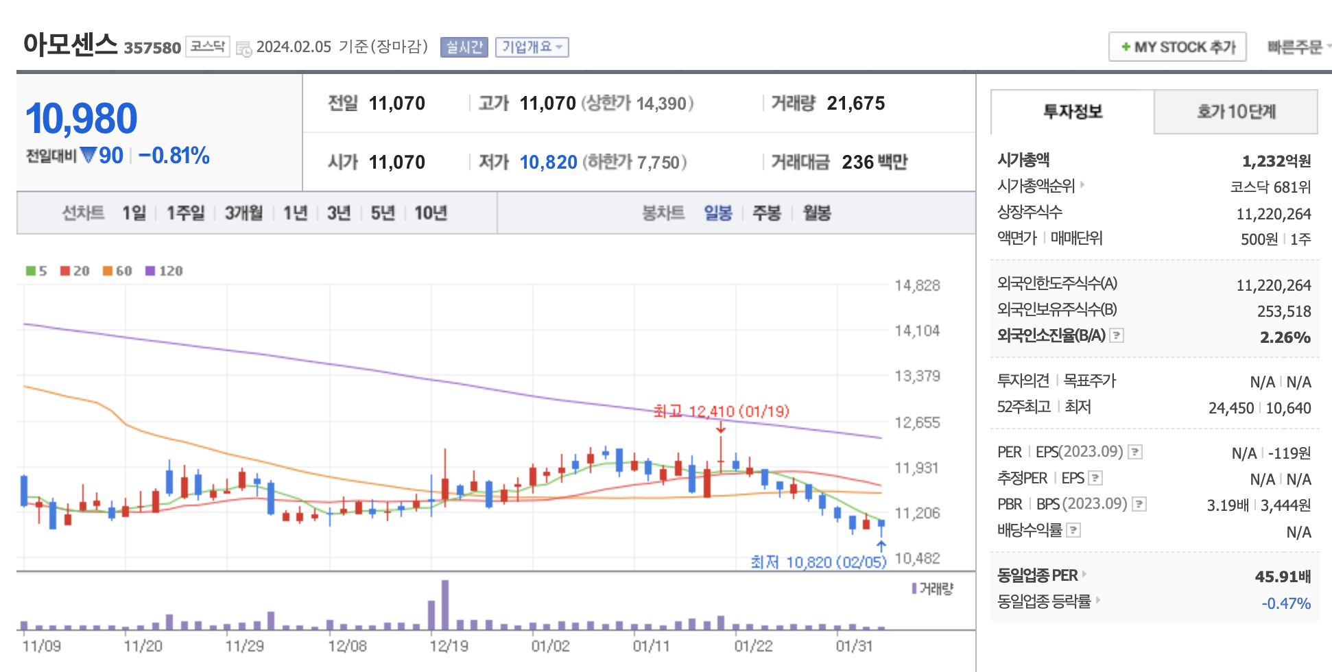Select the 10년 line chart period
The width and height of the screenshot is (1332, 672).
431,213
